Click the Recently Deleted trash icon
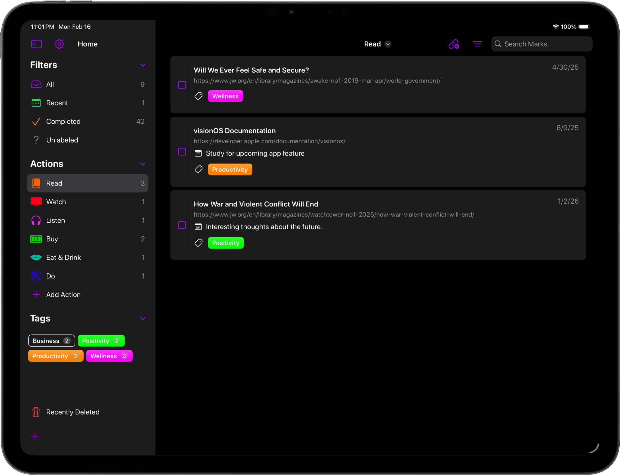This screenshot has width=620, height=475. click(x=36, y=412)
